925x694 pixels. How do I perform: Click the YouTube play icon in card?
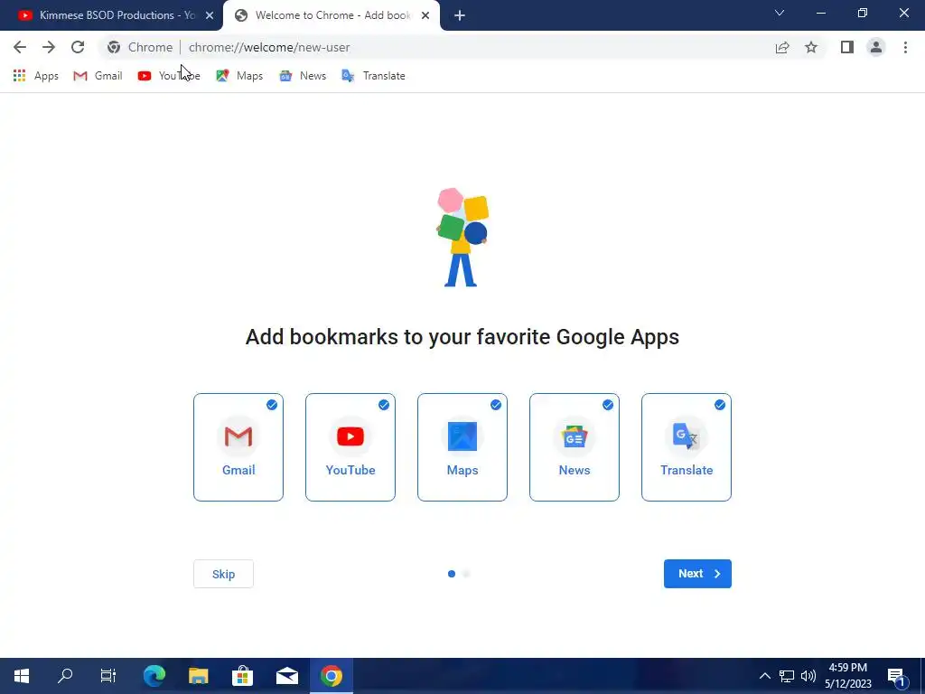click(350, 436)
